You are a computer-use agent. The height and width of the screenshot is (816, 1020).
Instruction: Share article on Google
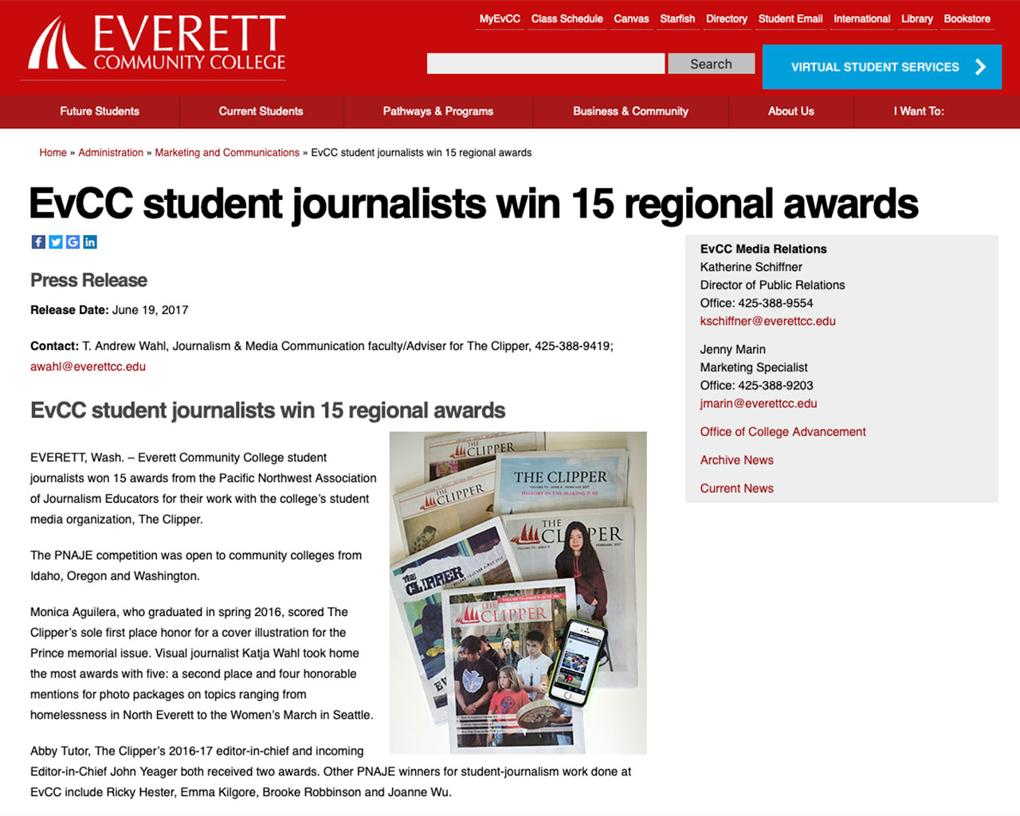(73, 242)
